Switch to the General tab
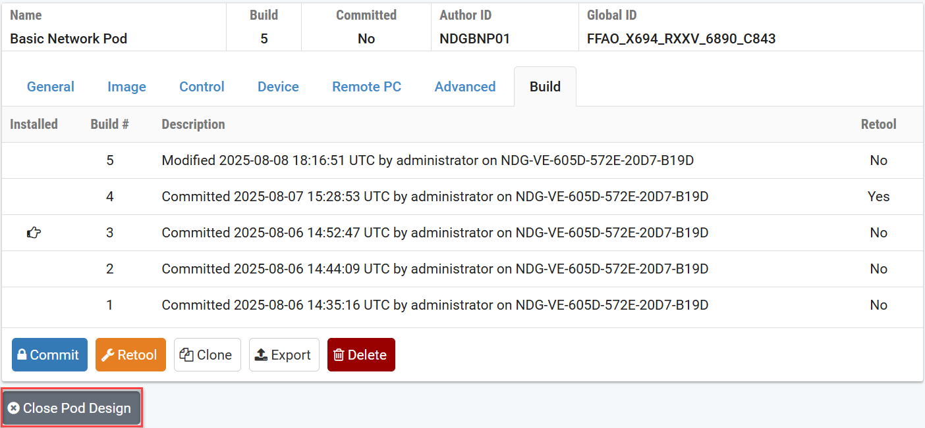Image resolution: width=925 pixels, height=428 pixels. (50, 87)
